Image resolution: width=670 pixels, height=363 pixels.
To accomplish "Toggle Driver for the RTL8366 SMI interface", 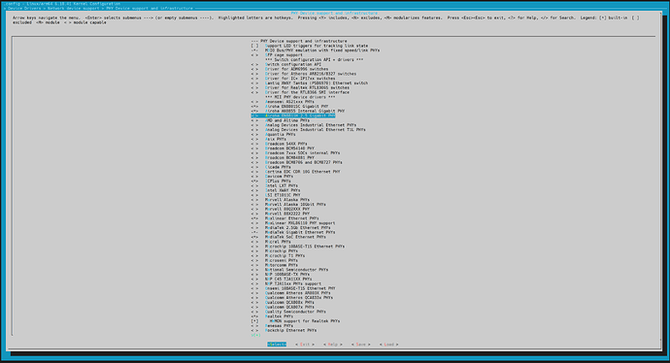I will [300, 92].
